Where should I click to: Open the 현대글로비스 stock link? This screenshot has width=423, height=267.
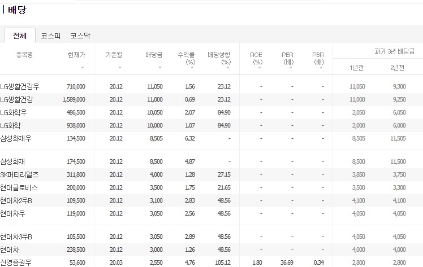click(x=19, y=187)
